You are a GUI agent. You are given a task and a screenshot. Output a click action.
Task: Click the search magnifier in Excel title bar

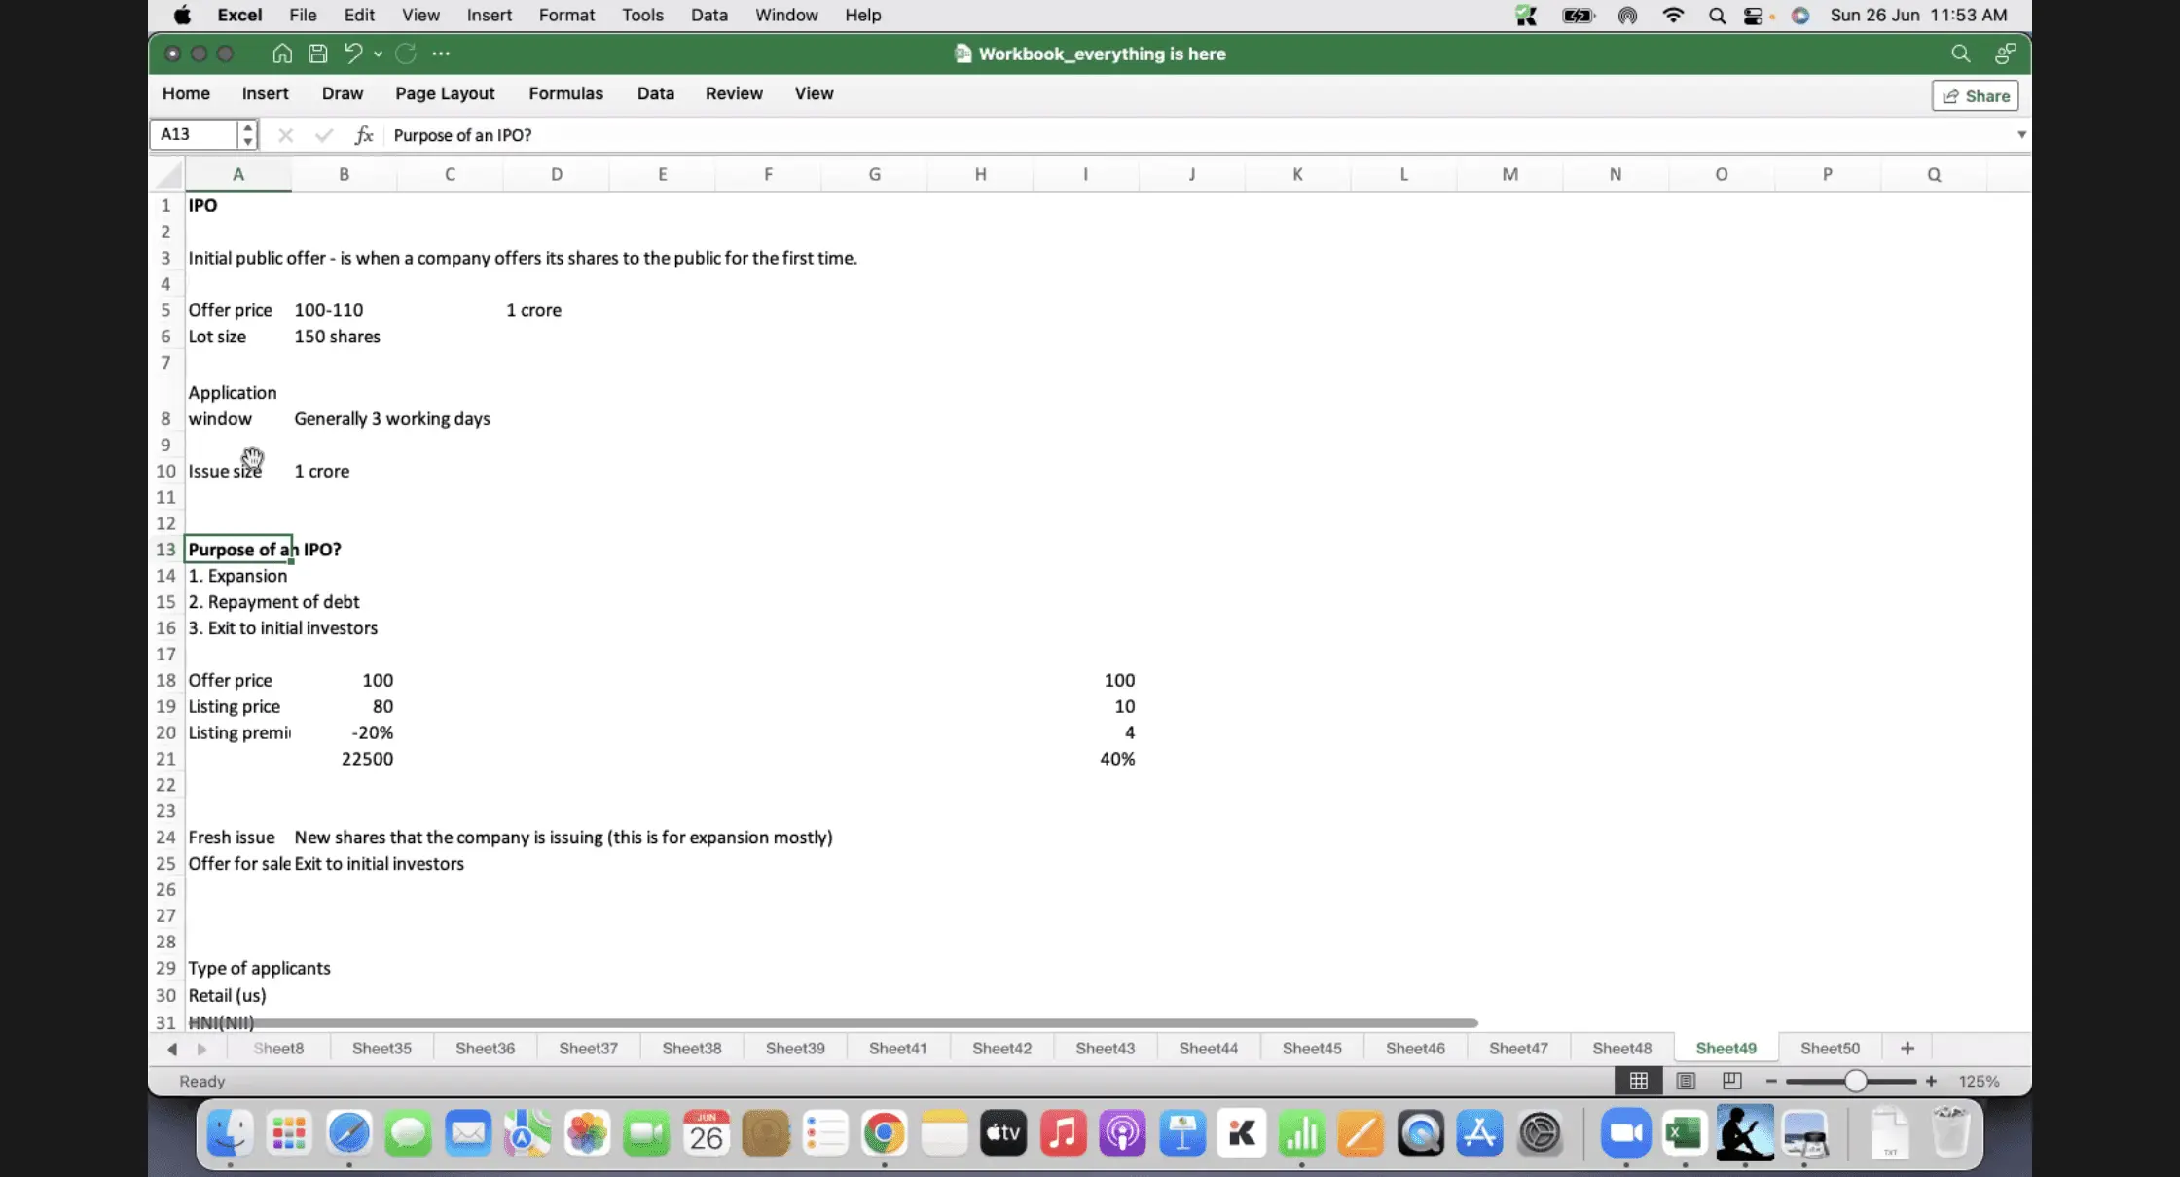tap(1960, 53)
